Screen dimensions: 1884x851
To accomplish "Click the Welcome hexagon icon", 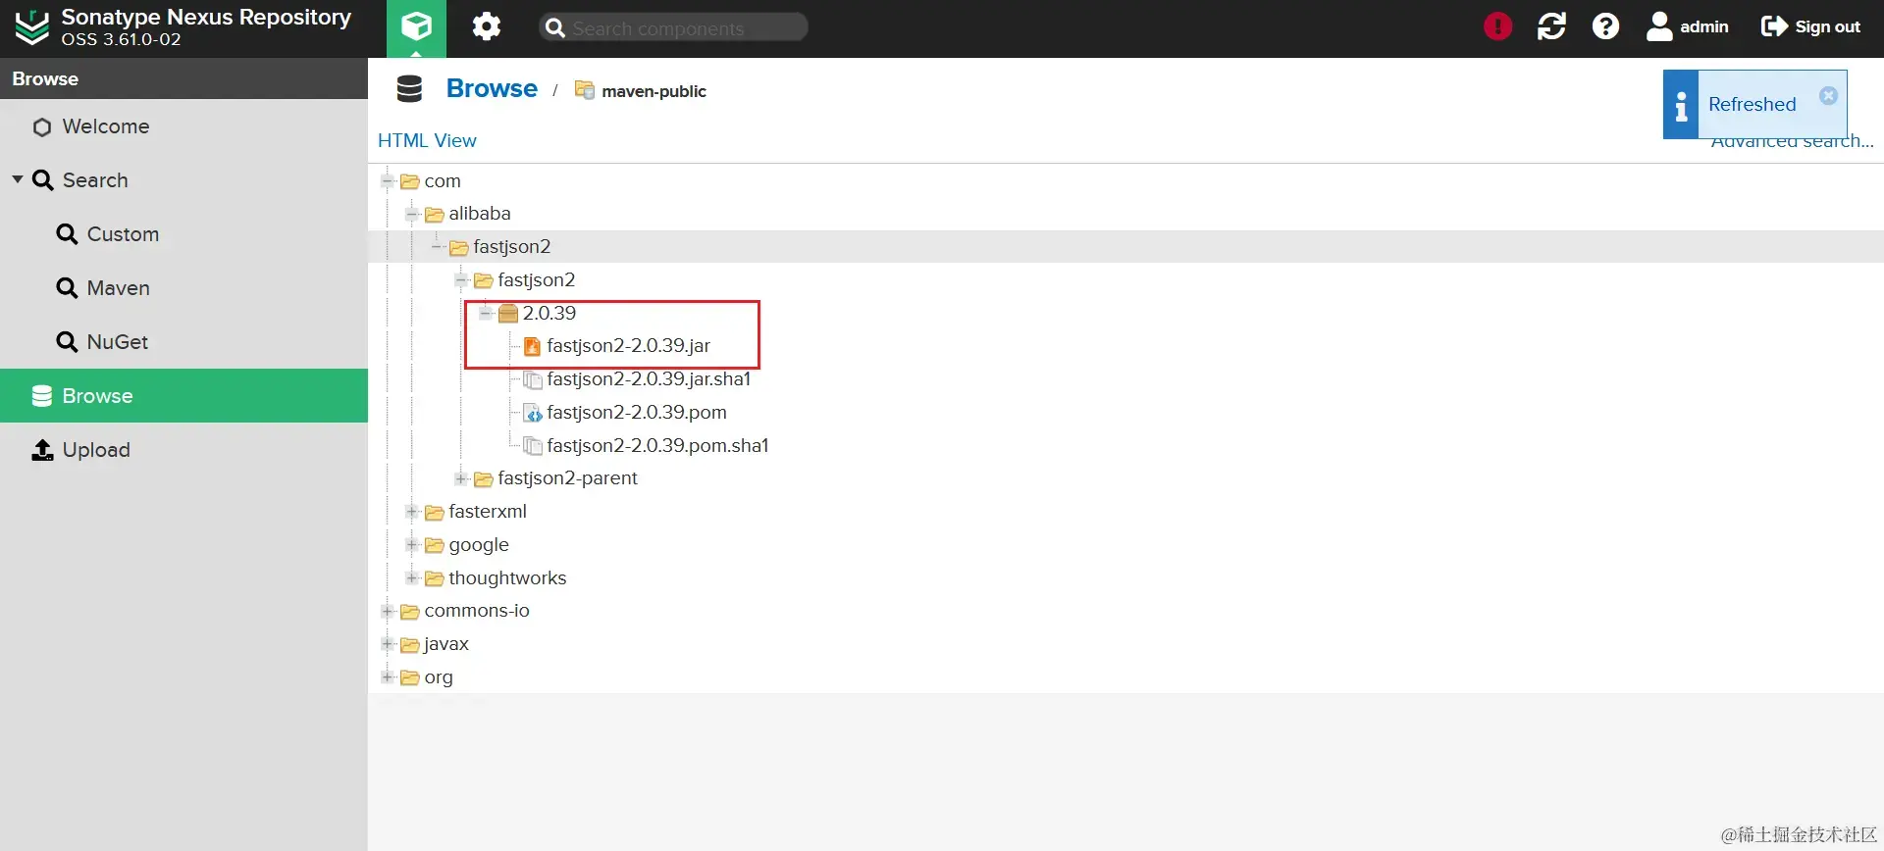I will [42, 127].
